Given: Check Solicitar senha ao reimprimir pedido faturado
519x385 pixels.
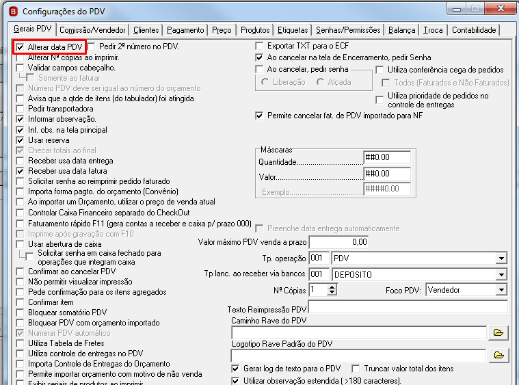Looking at the screenshot, I should pyautogui.click(x=21, y=181).
